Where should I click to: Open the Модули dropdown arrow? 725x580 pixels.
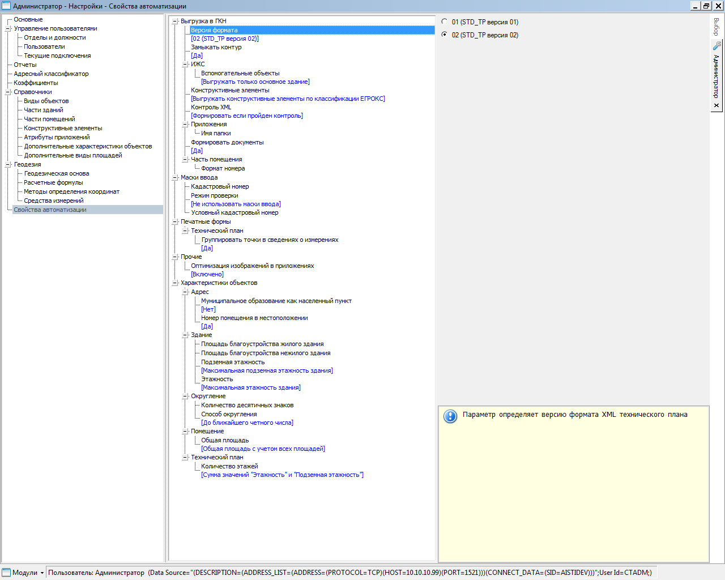[x=42, y=573]
